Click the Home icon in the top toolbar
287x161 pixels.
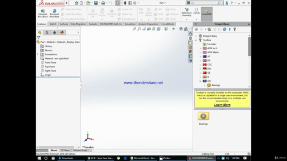coord(77,3)
